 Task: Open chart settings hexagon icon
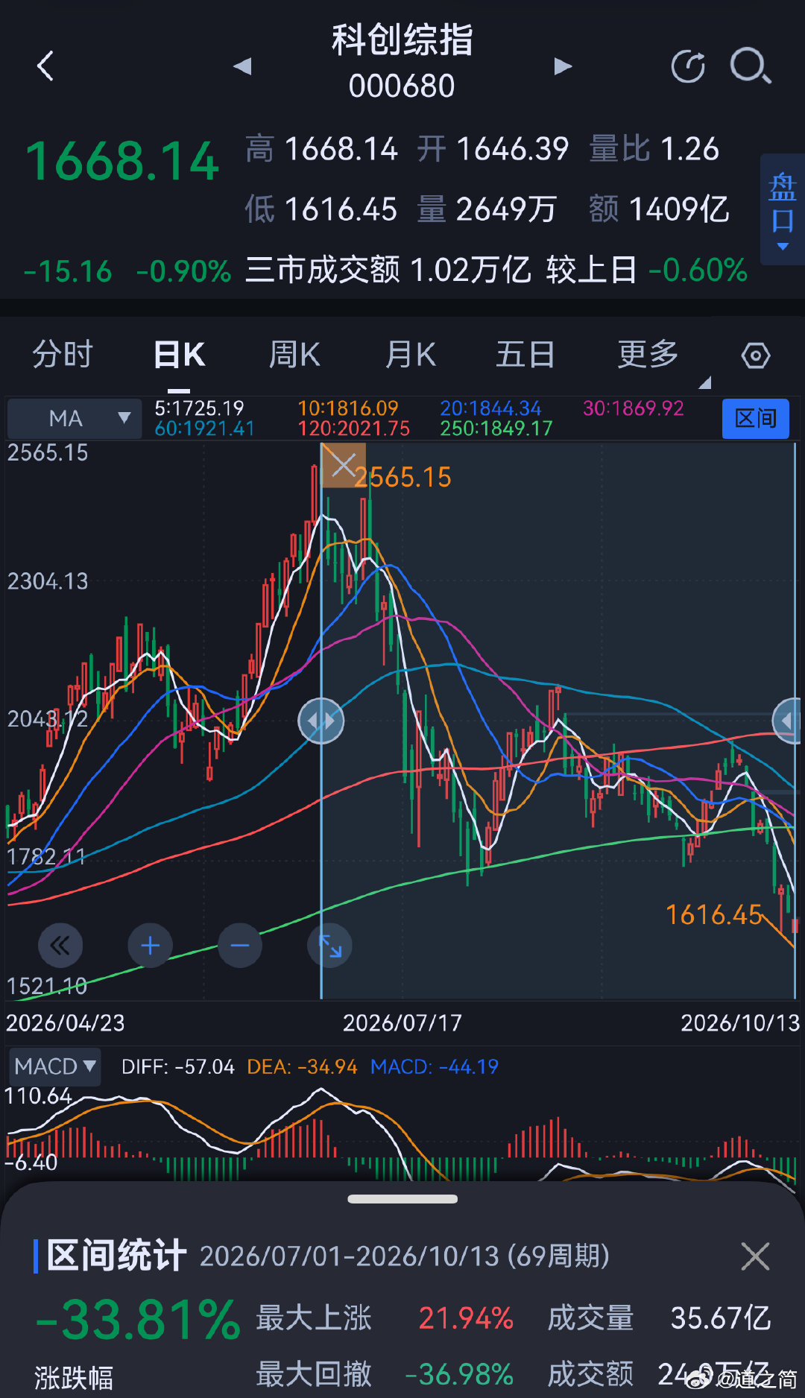point(756,355)
